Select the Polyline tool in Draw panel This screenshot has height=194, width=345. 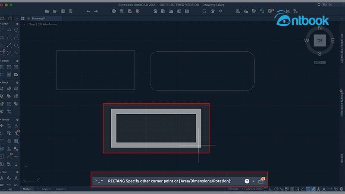point(9,30)
